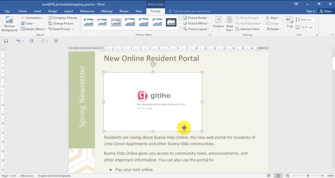This screenshot has height=178, width=335.
Task: Click the Undo arrow icon
Action: click(x=18, y=41)
